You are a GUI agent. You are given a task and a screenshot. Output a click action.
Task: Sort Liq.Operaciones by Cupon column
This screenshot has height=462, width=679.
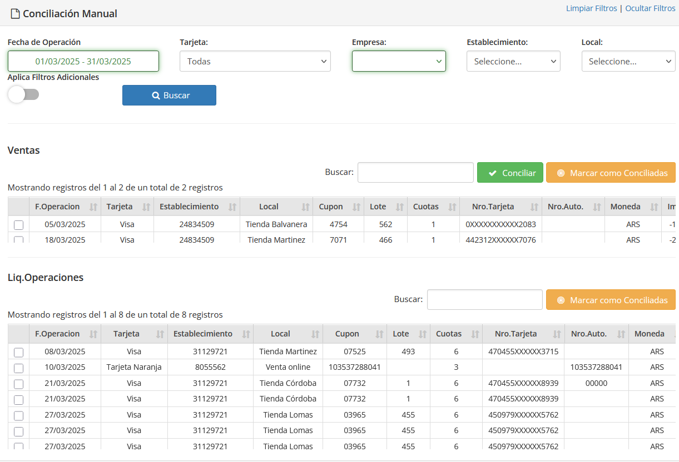(355, 334)
